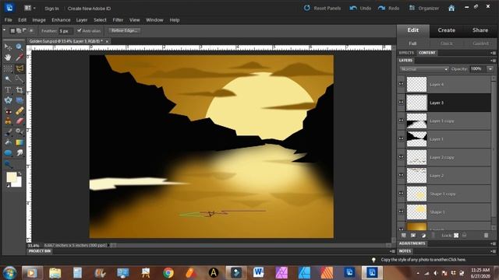Select the Hand tool
The image size is (499, 280).
[x=8, y=58]
